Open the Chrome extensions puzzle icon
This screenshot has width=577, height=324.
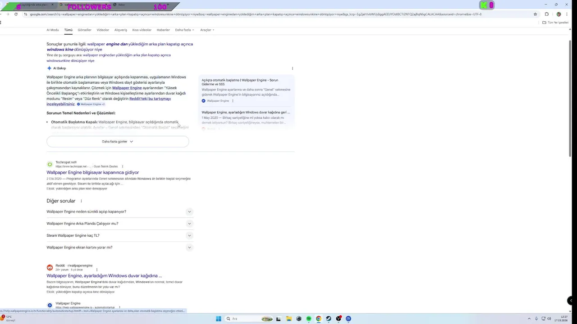point(547,14)
